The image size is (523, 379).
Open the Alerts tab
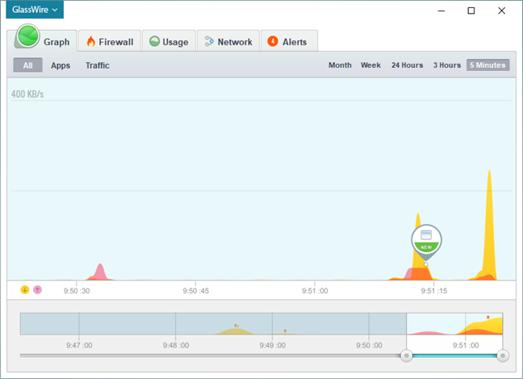tap(289, 41)
